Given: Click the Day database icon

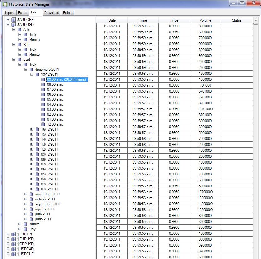Looking at the screenshot, I should pos(26,229).
